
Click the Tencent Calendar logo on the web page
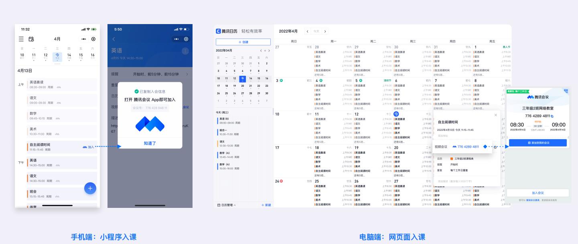click(x=218, y=31)
